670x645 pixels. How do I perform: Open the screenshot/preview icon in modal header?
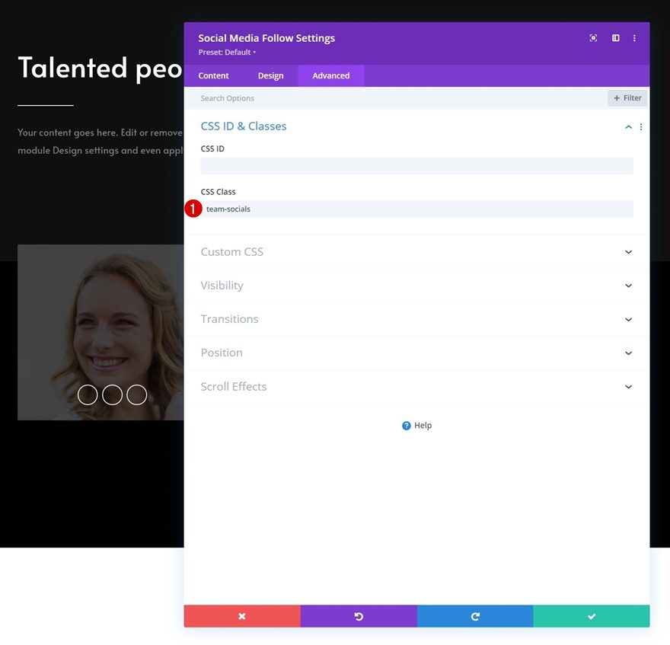(593, 37)
